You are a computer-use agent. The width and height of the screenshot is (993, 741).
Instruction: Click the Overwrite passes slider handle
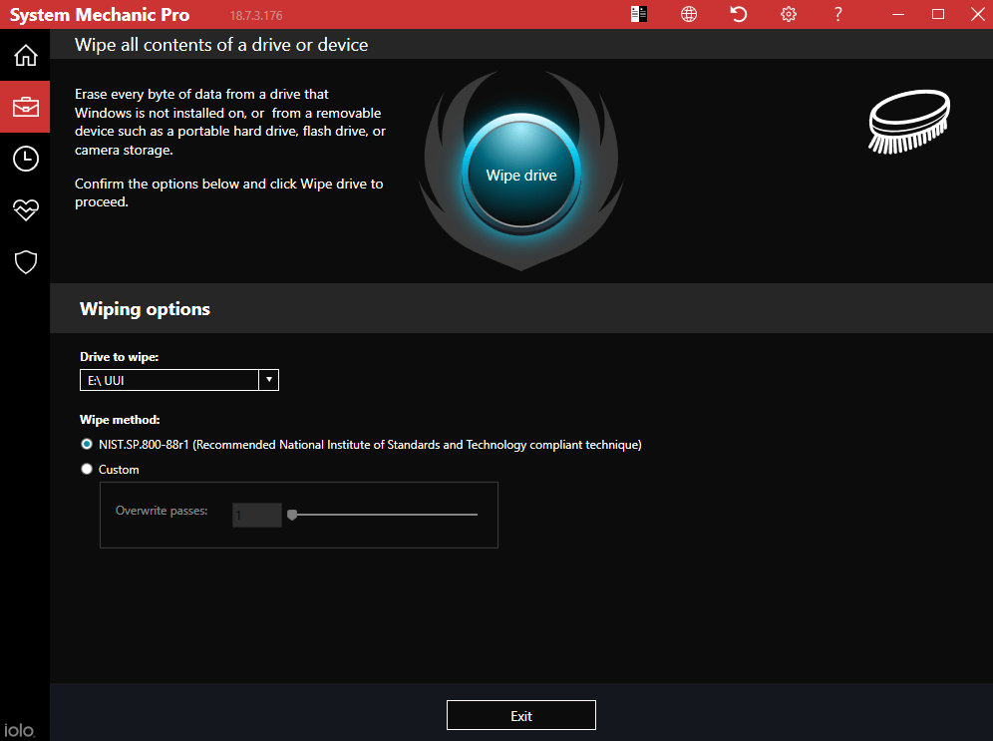(292, 515)
